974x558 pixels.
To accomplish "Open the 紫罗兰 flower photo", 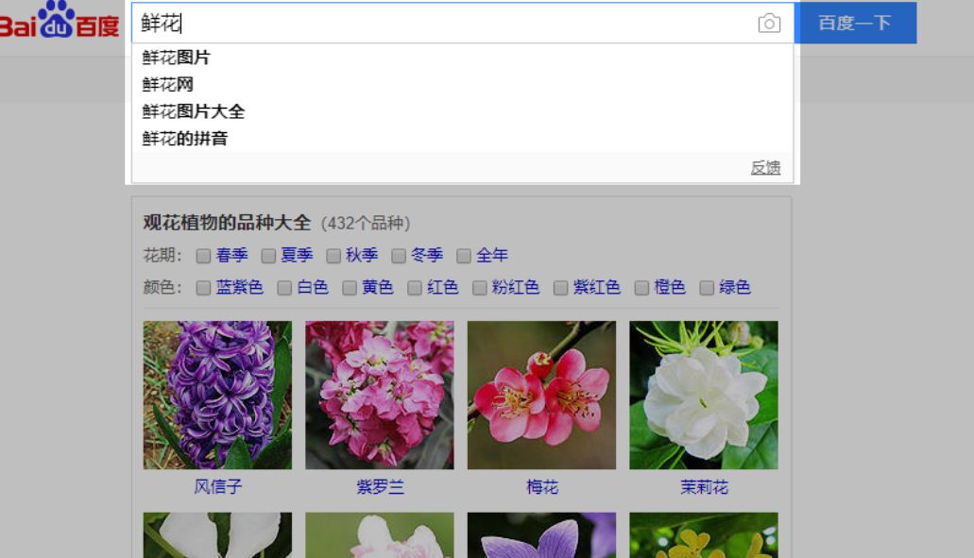I will [x=380, y=395].
